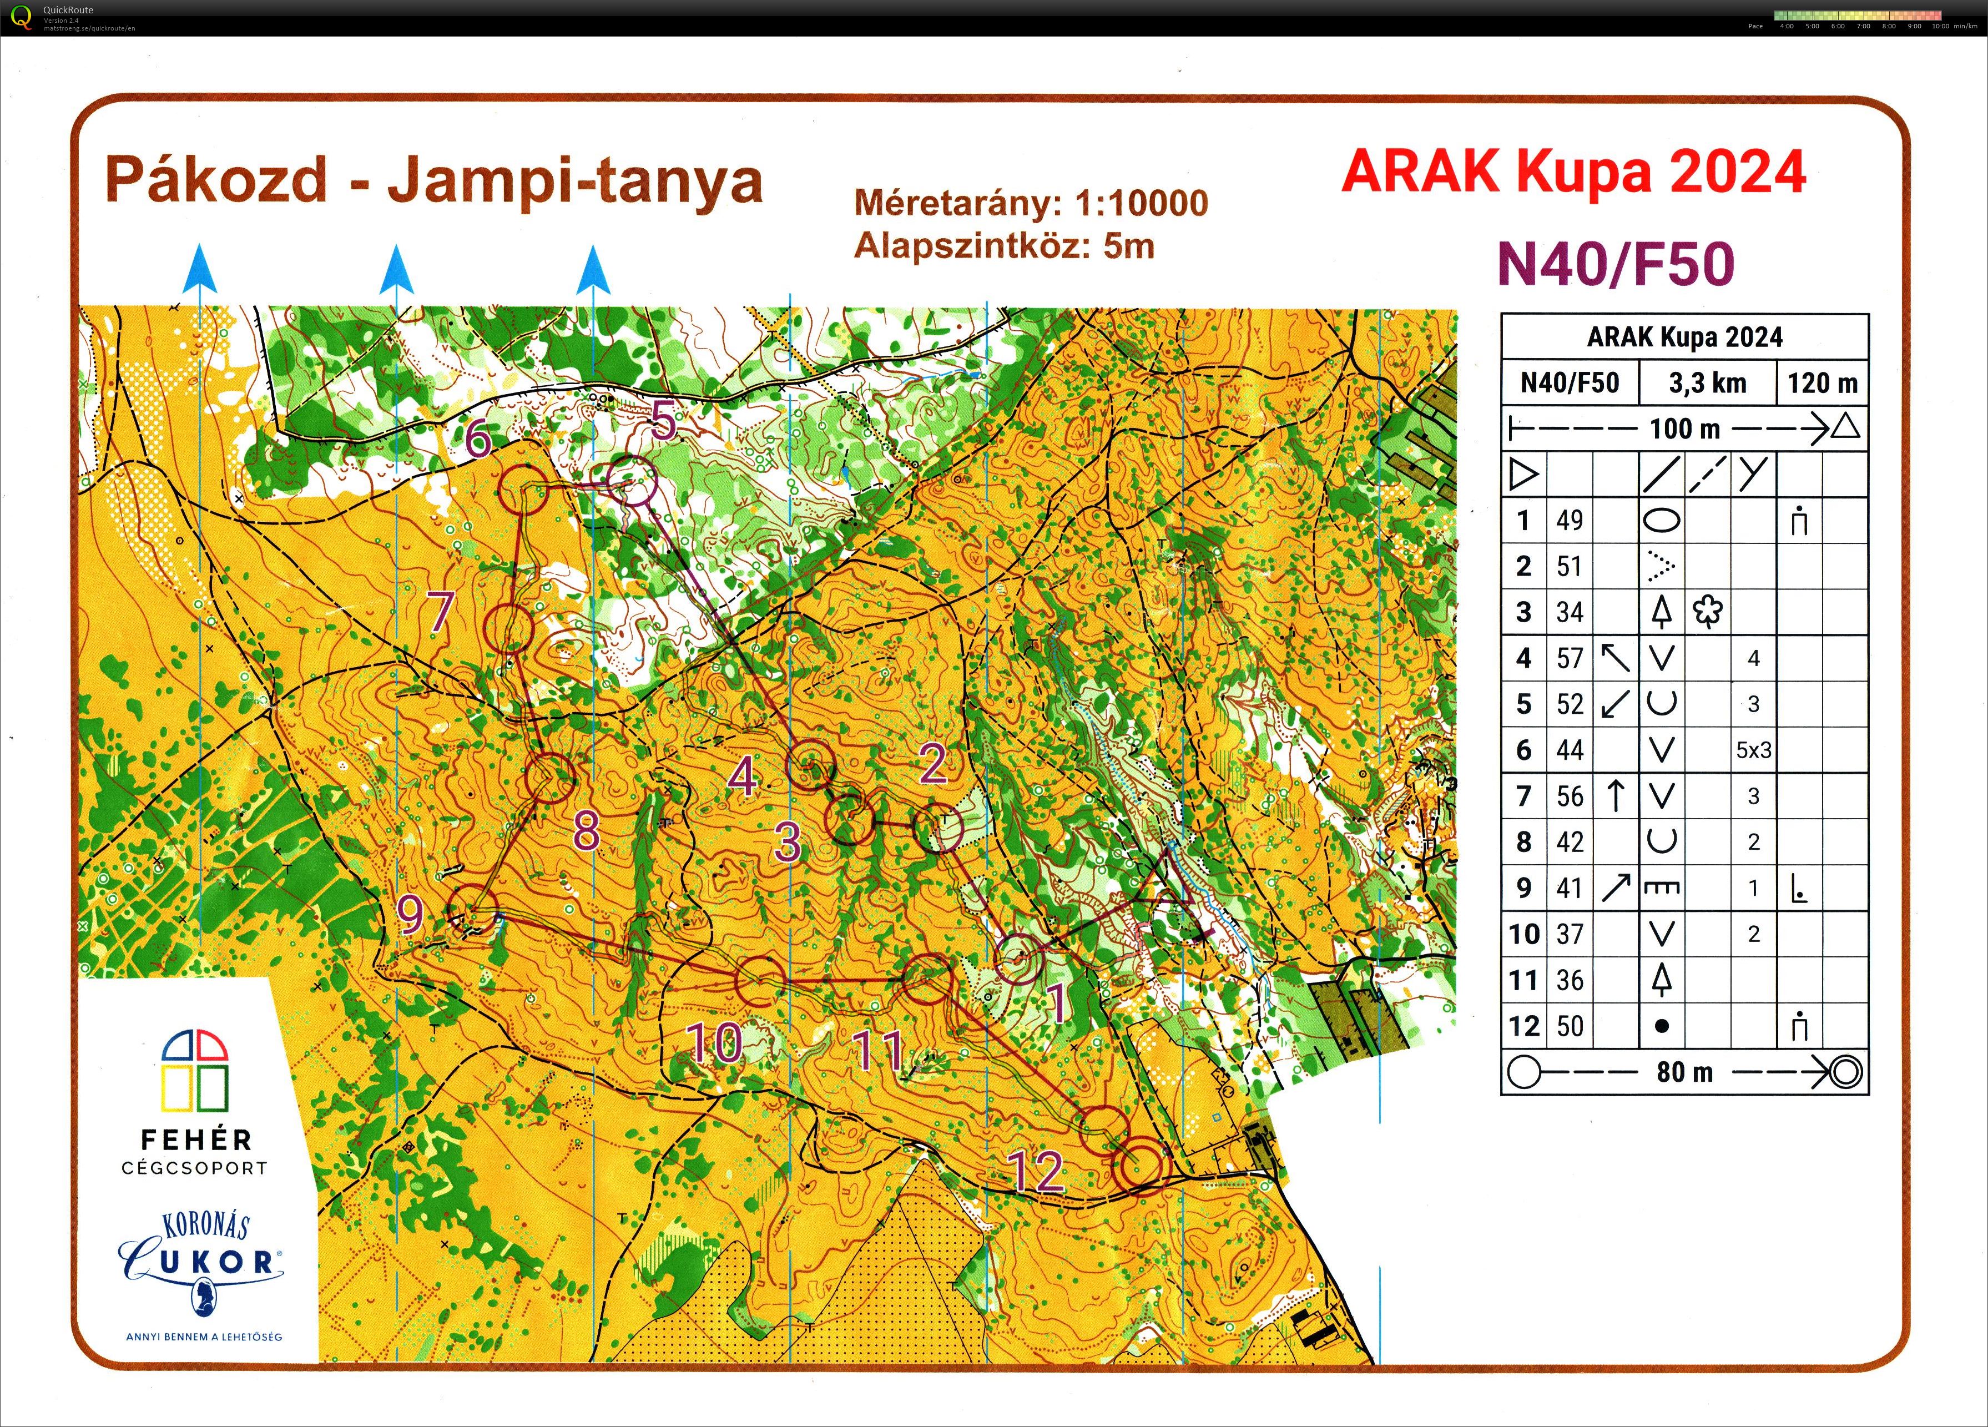Click the '120 m' climb cell
This screenshot has width=1988, height=1427.
1823,383
